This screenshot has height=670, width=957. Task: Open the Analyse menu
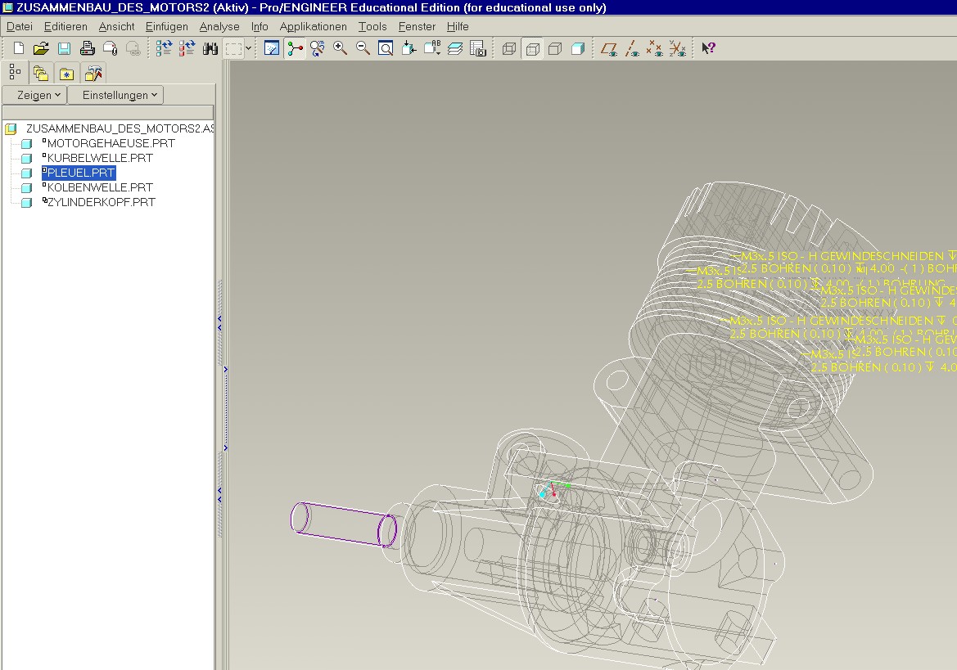pos(219,26)
